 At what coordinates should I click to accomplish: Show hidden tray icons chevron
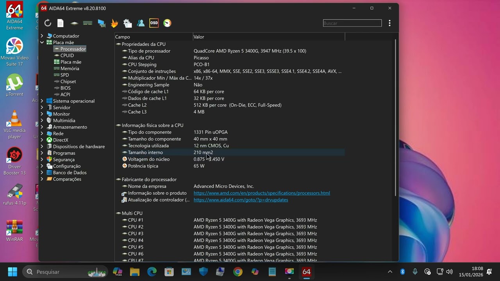pos(390,272)
